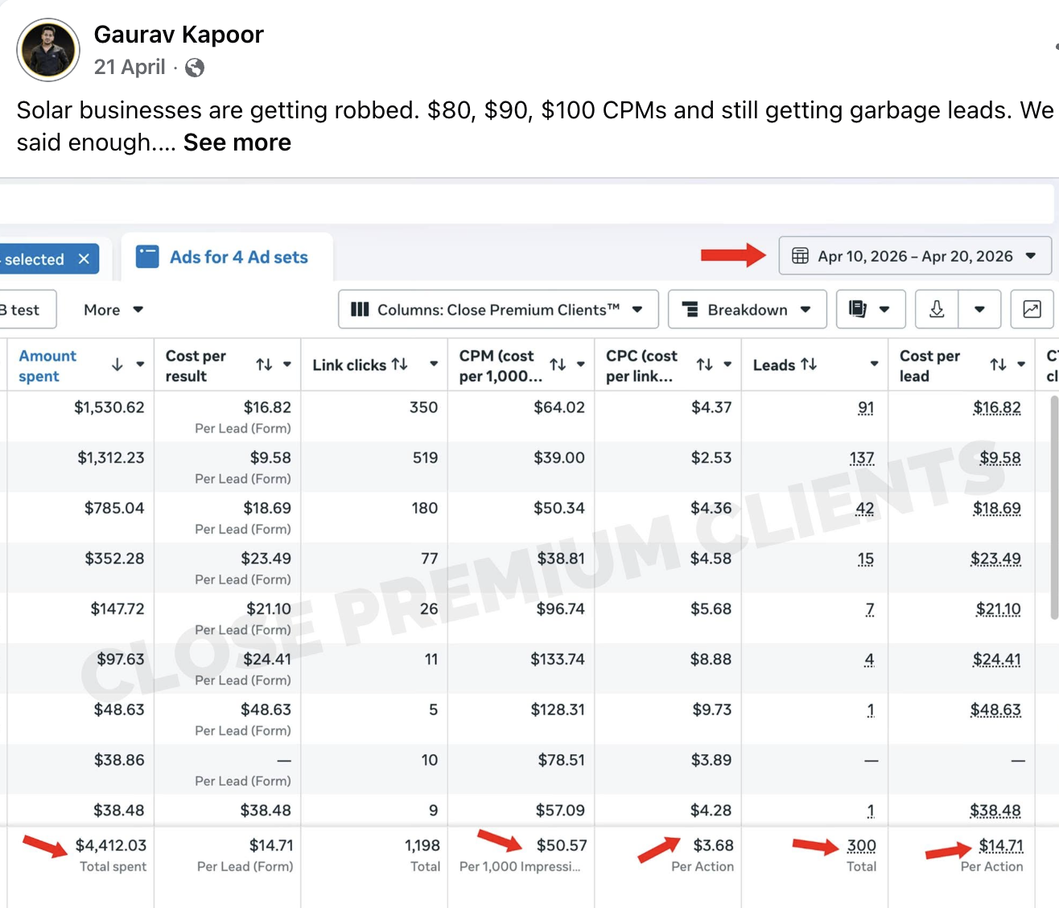This screenshot has height=908, width=1059.
Task: Open Leads column options caret
Action: click(x=875, y=365)
